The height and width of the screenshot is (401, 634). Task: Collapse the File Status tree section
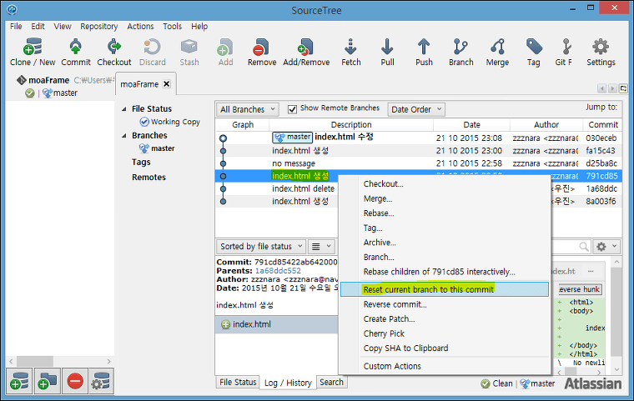pyautogui.click(x=124, y=108)
